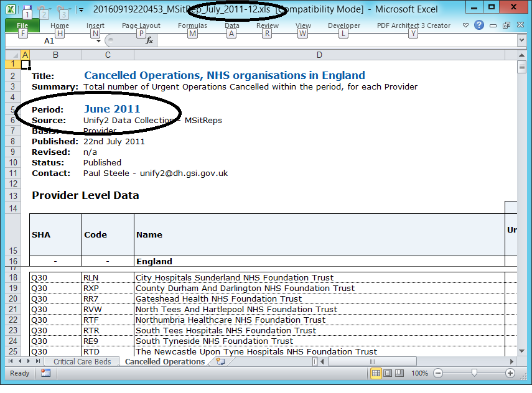Click the code cell 'RTF'
The image size is (532, 393).
point(108,320)
